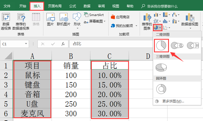The height and width of the screenshot is (121, 203).
Task: Click the search icon in Tell Me box
Action: coord(143,6)
